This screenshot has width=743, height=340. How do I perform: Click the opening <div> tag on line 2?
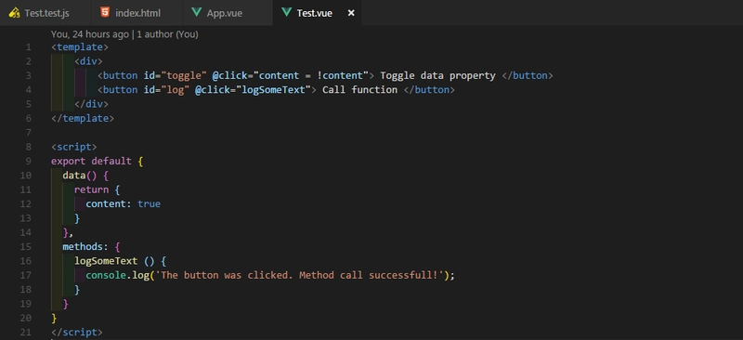click(x=88, y=61)
